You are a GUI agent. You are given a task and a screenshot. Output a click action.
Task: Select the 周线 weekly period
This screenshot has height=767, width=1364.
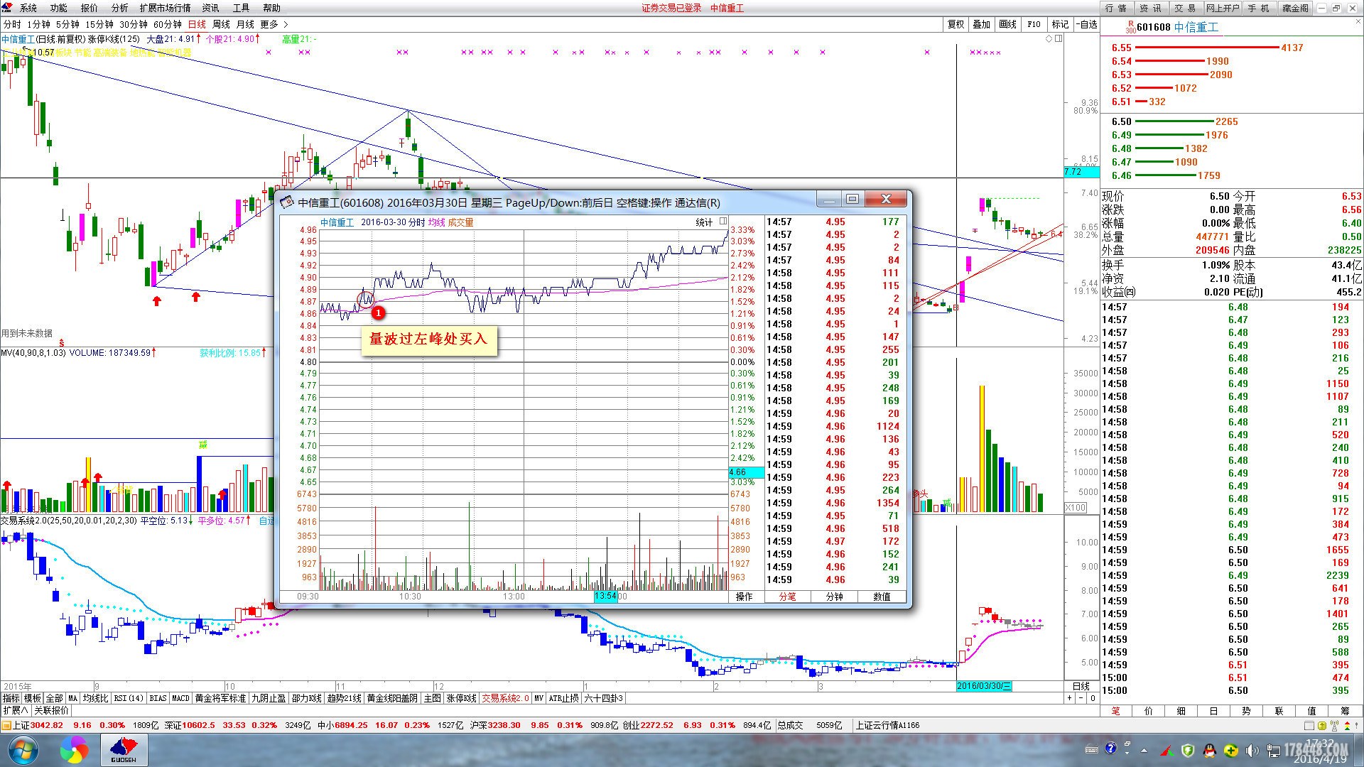point(222,24)
